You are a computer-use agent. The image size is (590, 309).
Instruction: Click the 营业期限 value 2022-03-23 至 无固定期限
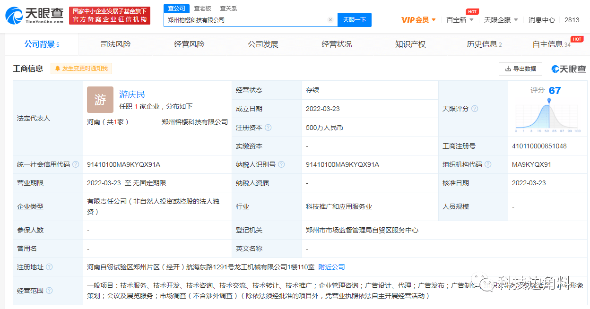pos(127,183)
